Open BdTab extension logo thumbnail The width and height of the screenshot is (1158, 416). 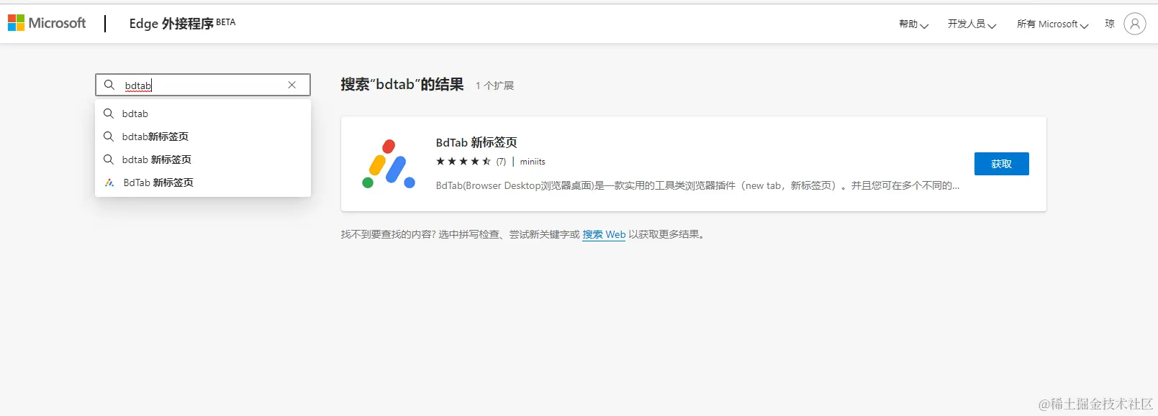click(389, 164)
